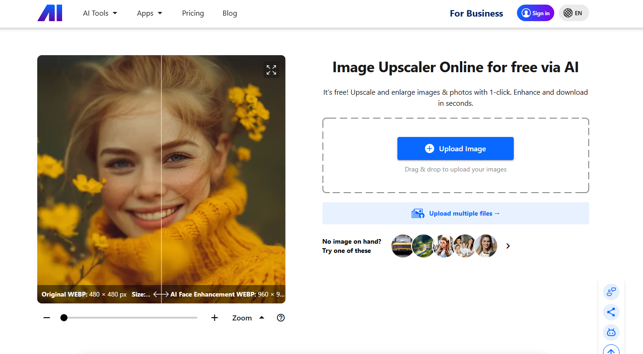Click the user avatar icon in Sign in
The width and height of the screenshot is (643, 354).
[x=526, y=13]
